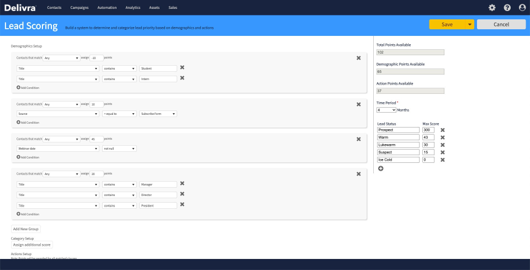
Task: Open match dropdown for the 45 points group
Action: click(61, 139)
